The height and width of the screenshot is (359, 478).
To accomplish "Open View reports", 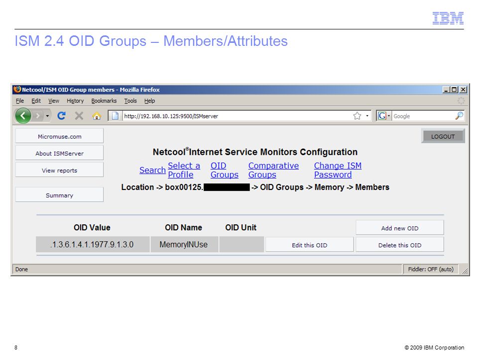I will (59, 170).
